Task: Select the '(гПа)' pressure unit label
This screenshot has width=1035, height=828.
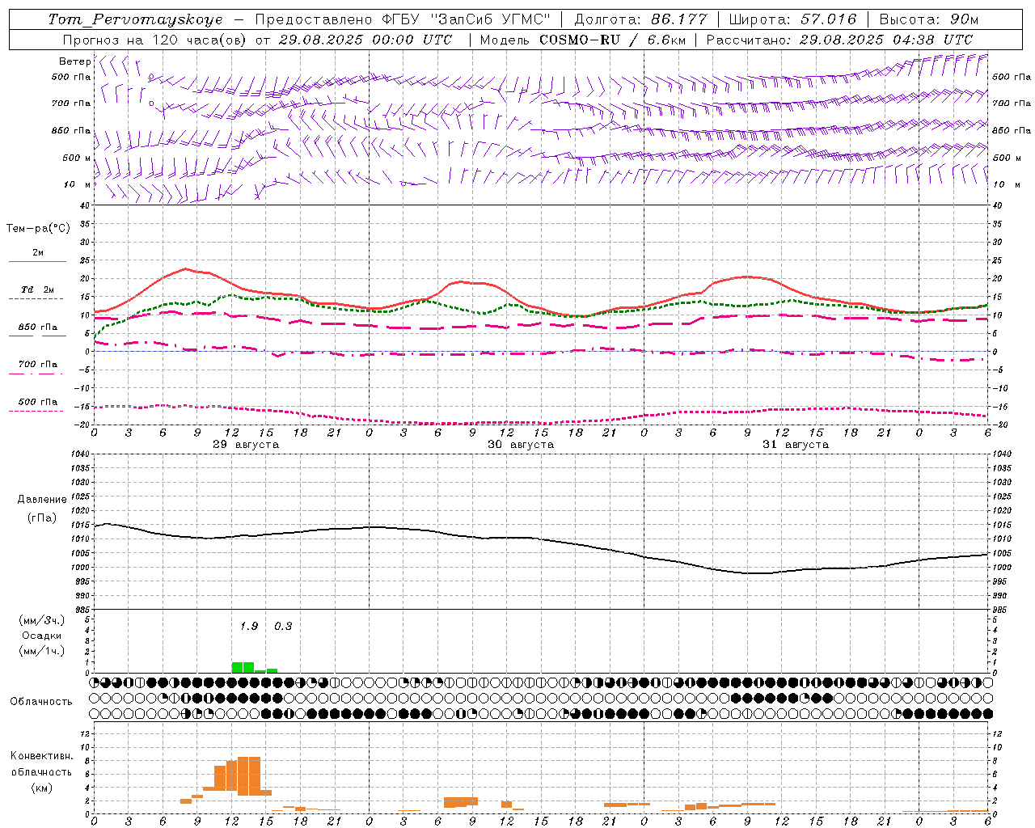Action: pos(42,517)
